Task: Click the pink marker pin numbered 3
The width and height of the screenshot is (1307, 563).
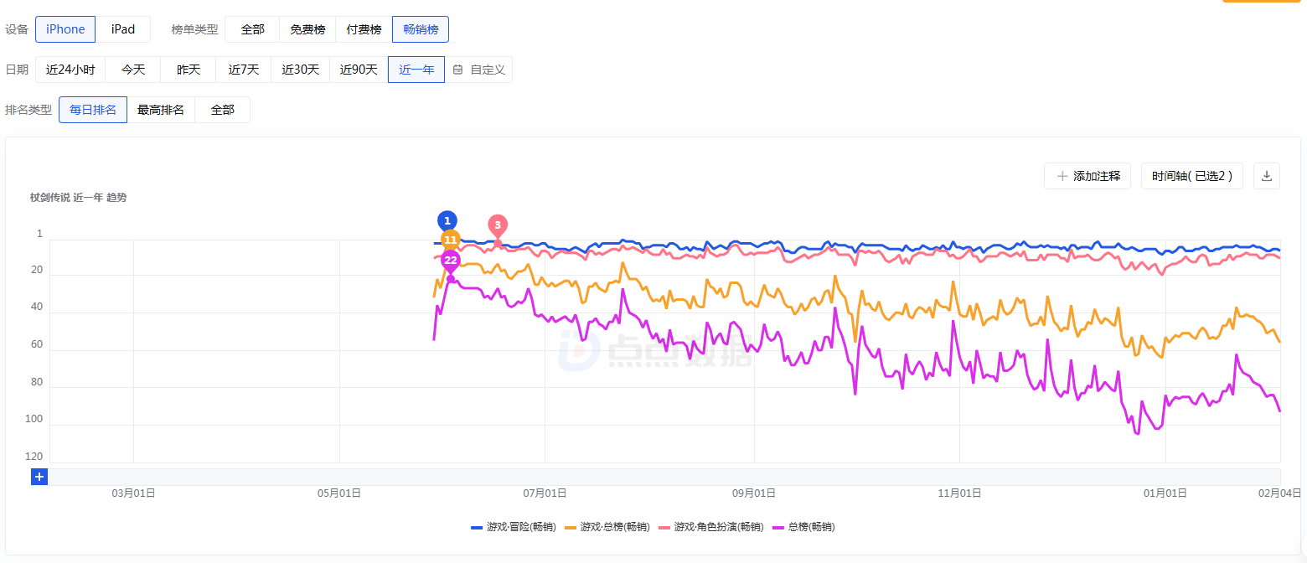Action: (x=498, y=225)
